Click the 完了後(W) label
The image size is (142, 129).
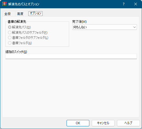(79, 22)
